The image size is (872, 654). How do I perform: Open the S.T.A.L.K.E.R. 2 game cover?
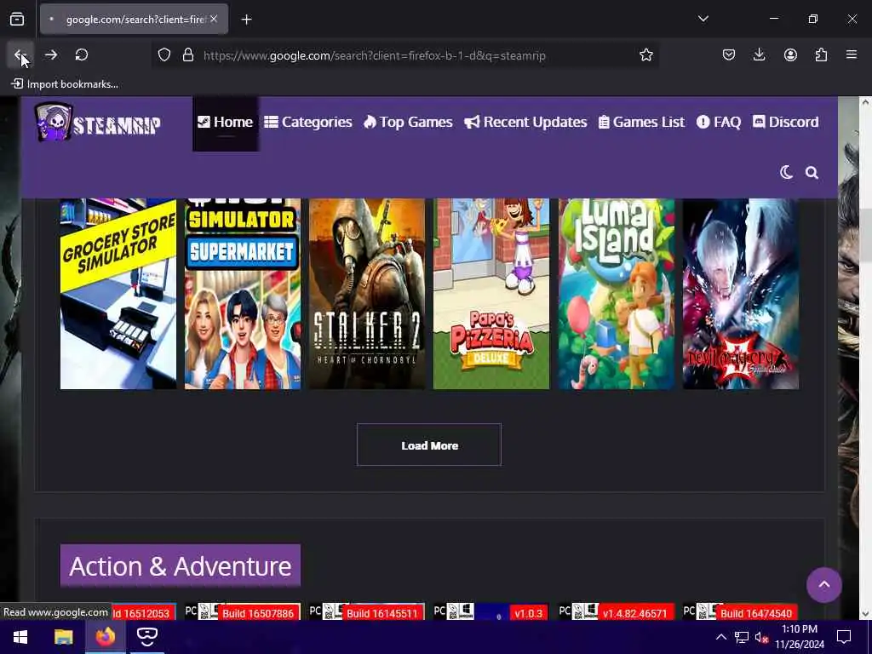367,294
